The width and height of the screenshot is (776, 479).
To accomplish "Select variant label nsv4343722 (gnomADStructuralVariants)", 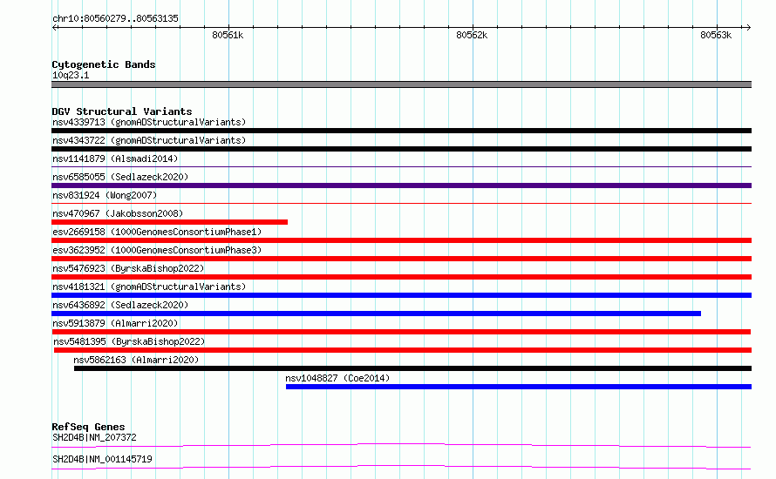I will point(149,140).
